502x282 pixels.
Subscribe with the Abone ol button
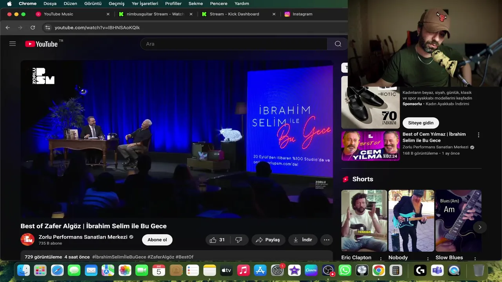157,240
